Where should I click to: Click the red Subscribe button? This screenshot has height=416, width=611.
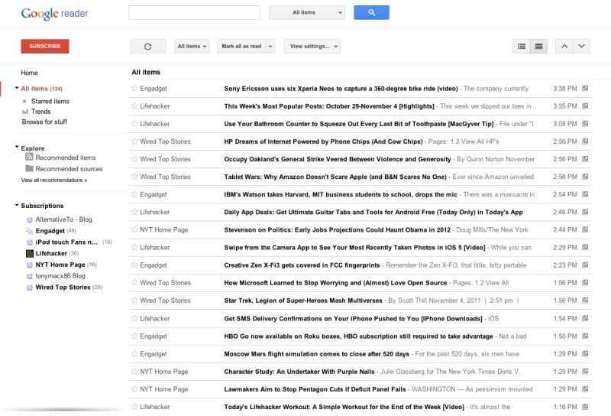(x=44, y=47)
